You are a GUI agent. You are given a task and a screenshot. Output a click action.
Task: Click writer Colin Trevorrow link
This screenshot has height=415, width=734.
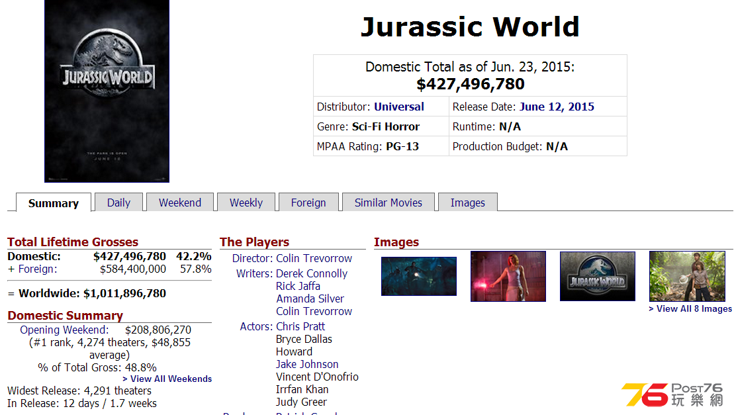coord(314,312)
